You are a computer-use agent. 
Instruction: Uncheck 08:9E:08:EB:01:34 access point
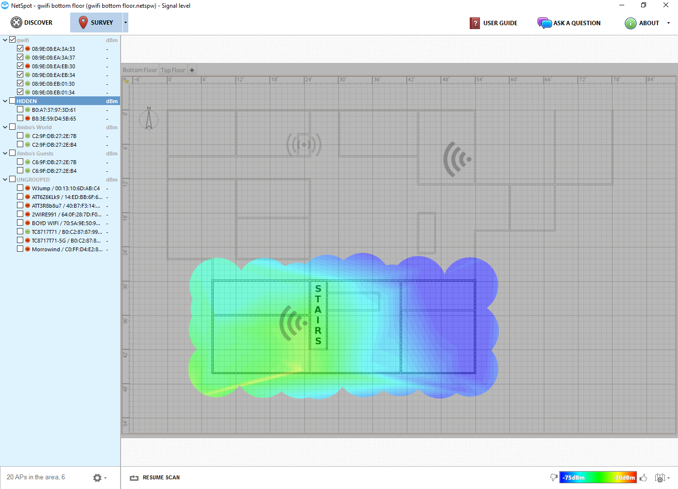pos(20,92)
